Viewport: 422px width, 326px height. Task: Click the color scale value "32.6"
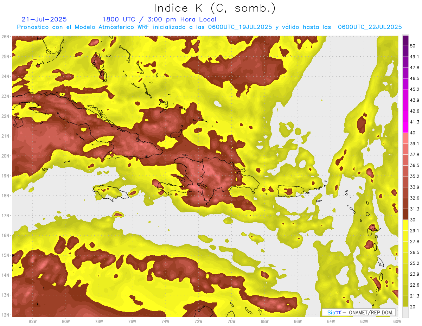click(x=415, y=198)
